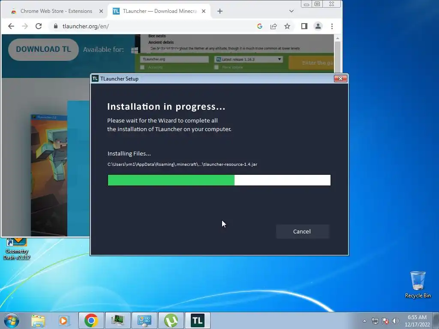439x329 pixels.
Task: Open the system monitor taskbar icon
Action: (117, 320)
